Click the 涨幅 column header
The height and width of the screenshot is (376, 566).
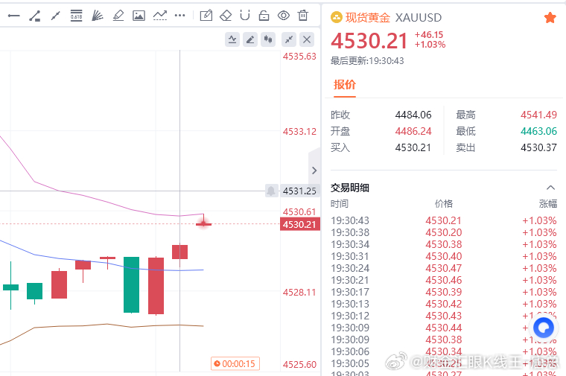pos(548,204)
